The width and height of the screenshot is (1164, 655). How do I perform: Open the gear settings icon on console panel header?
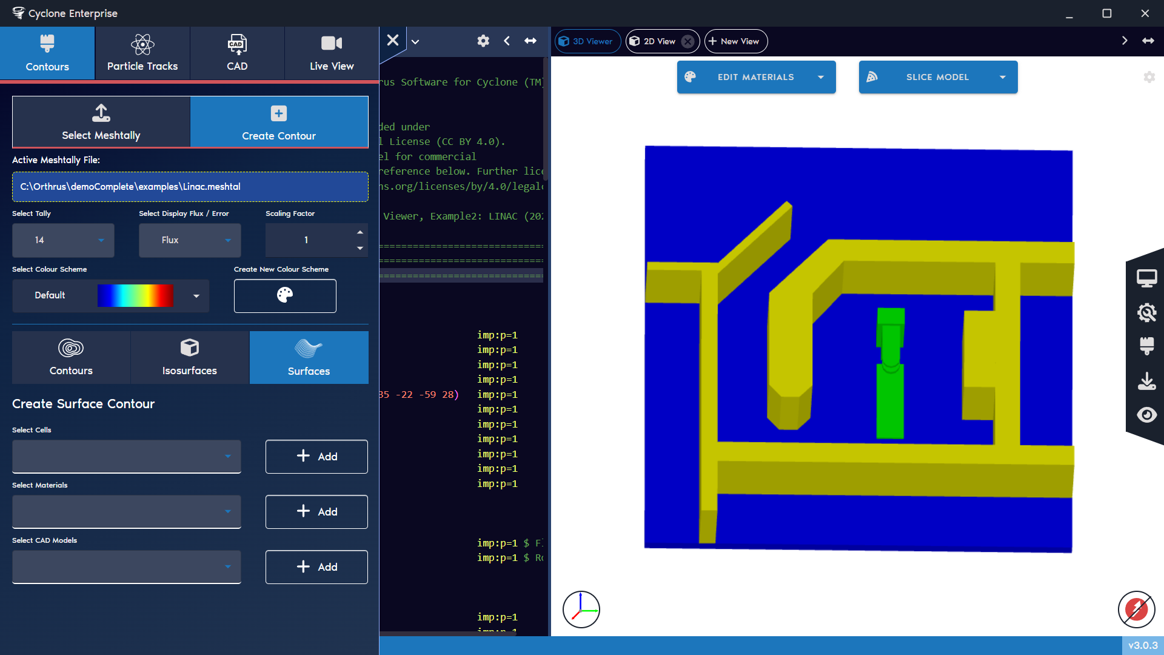483,41
